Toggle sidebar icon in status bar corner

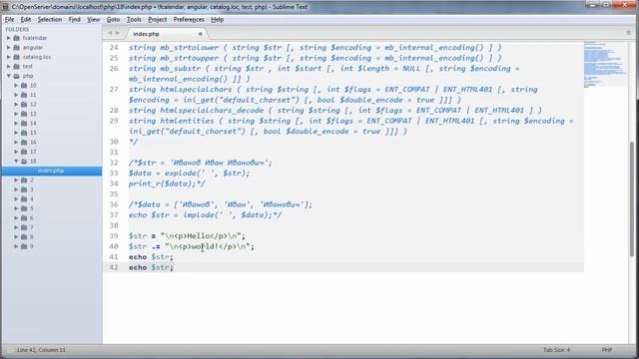tap(9, 350)
